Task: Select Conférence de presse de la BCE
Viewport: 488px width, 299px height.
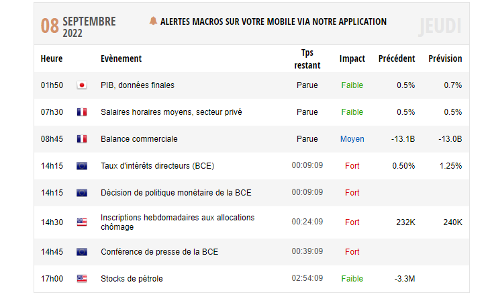Action: (x=159, y=252)
